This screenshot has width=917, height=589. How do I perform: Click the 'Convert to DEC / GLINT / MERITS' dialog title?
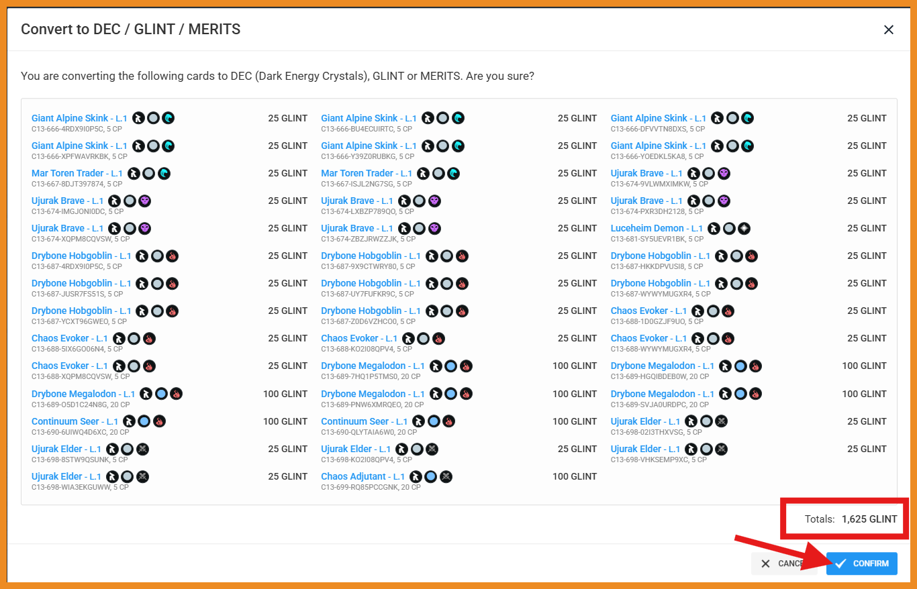pyautogui.click(x=131, y=30)
